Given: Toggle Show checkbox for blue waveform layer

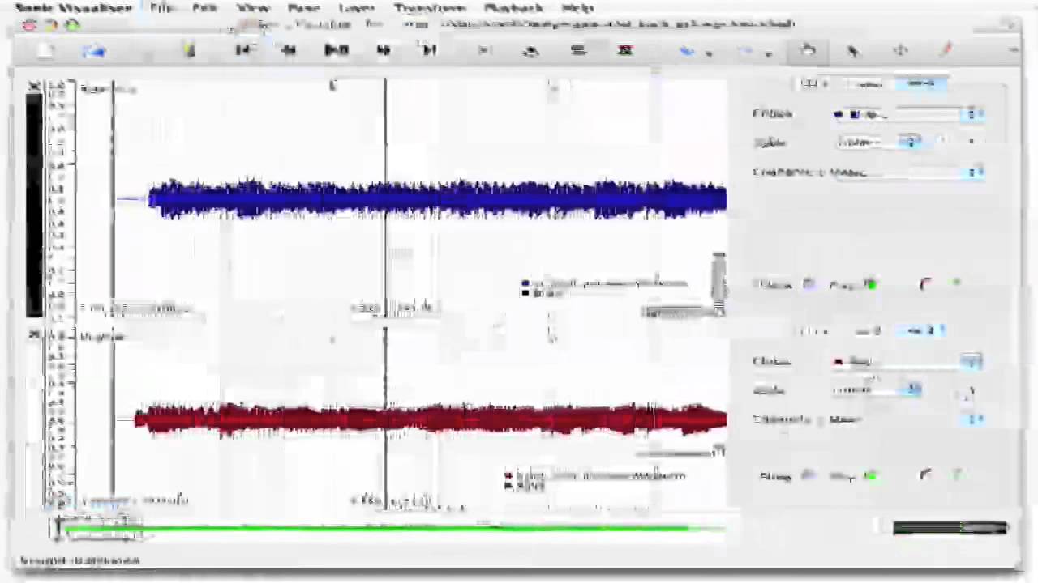Looking at the screenshot, I should coord(809,284).
